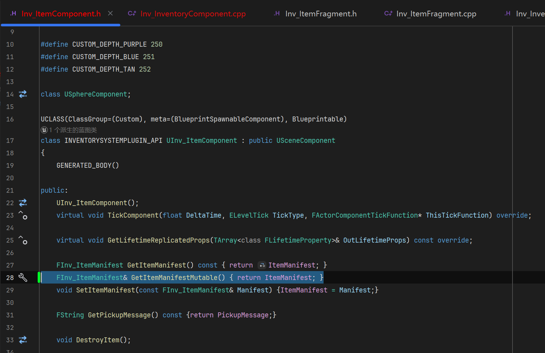The image size is (545, 353).
Task: Click the value '250' on line 10
Action: (156, 44)
